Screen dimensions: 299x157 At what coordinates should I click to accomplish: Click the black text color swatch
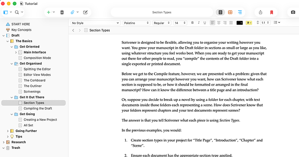[x=240, y=23]
